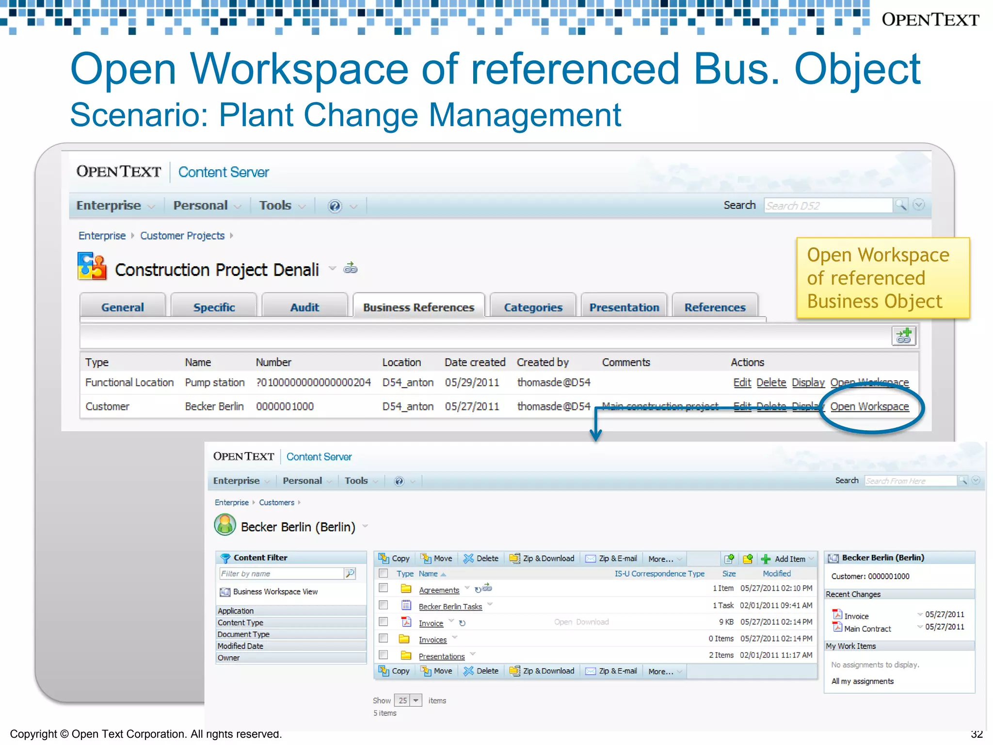Image resolution: width=993 pixels, height=745 pixels.
Task: Click the Customer Projects breadcrumb link
Action: 182,236
